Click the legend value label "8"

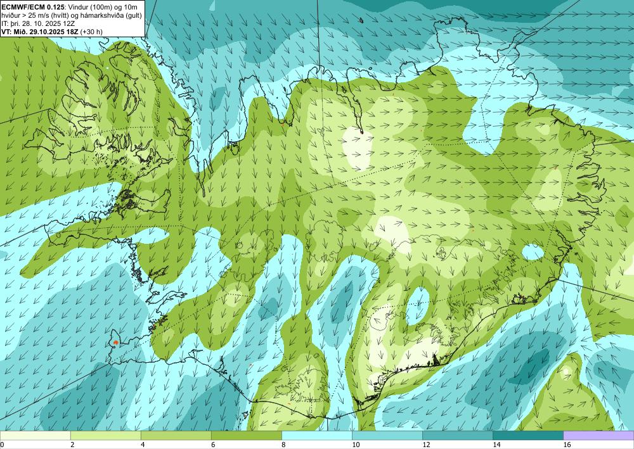tap(283, 445)
